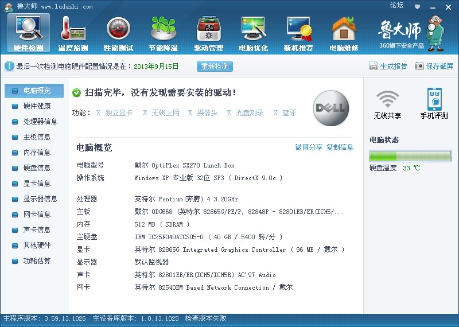Click the 硬盘温度 33 ℃ reading
The height and width of the screenshot is (327, 459).
[x=395, y=168]
